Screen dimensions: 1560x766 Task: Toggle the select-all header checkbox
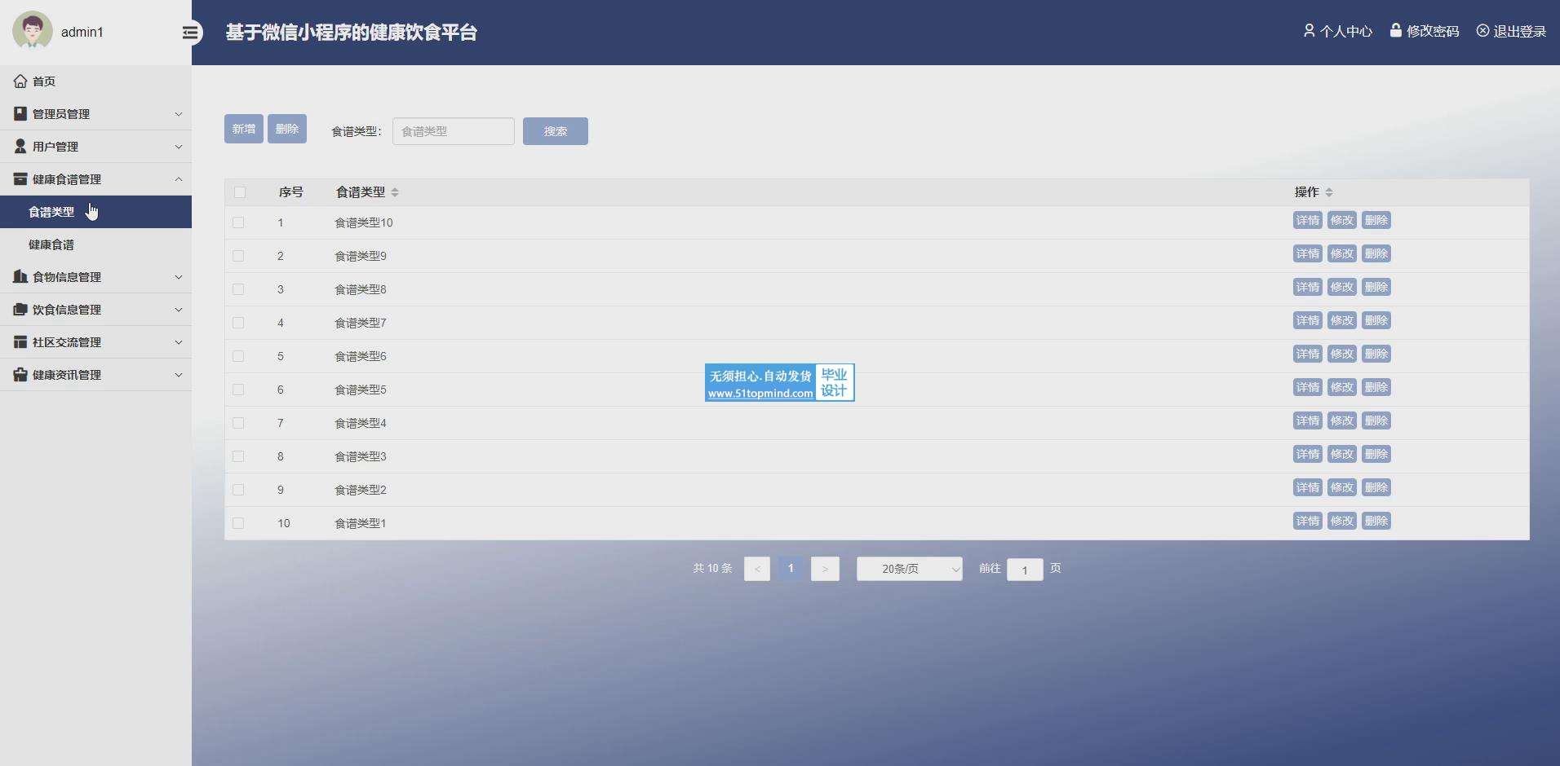pyautogui.click(x=239, y=192)
